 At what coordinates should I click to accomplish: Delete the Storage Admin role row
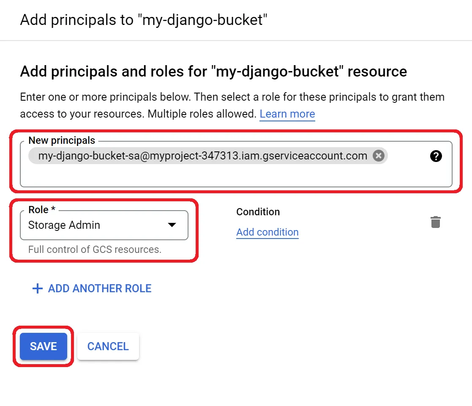click(x=435, y=222)
